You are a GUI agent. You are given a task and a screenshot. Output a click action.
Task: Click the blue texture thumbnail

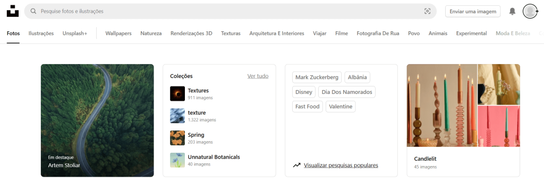pyautogui.click(x=177, y=116)
